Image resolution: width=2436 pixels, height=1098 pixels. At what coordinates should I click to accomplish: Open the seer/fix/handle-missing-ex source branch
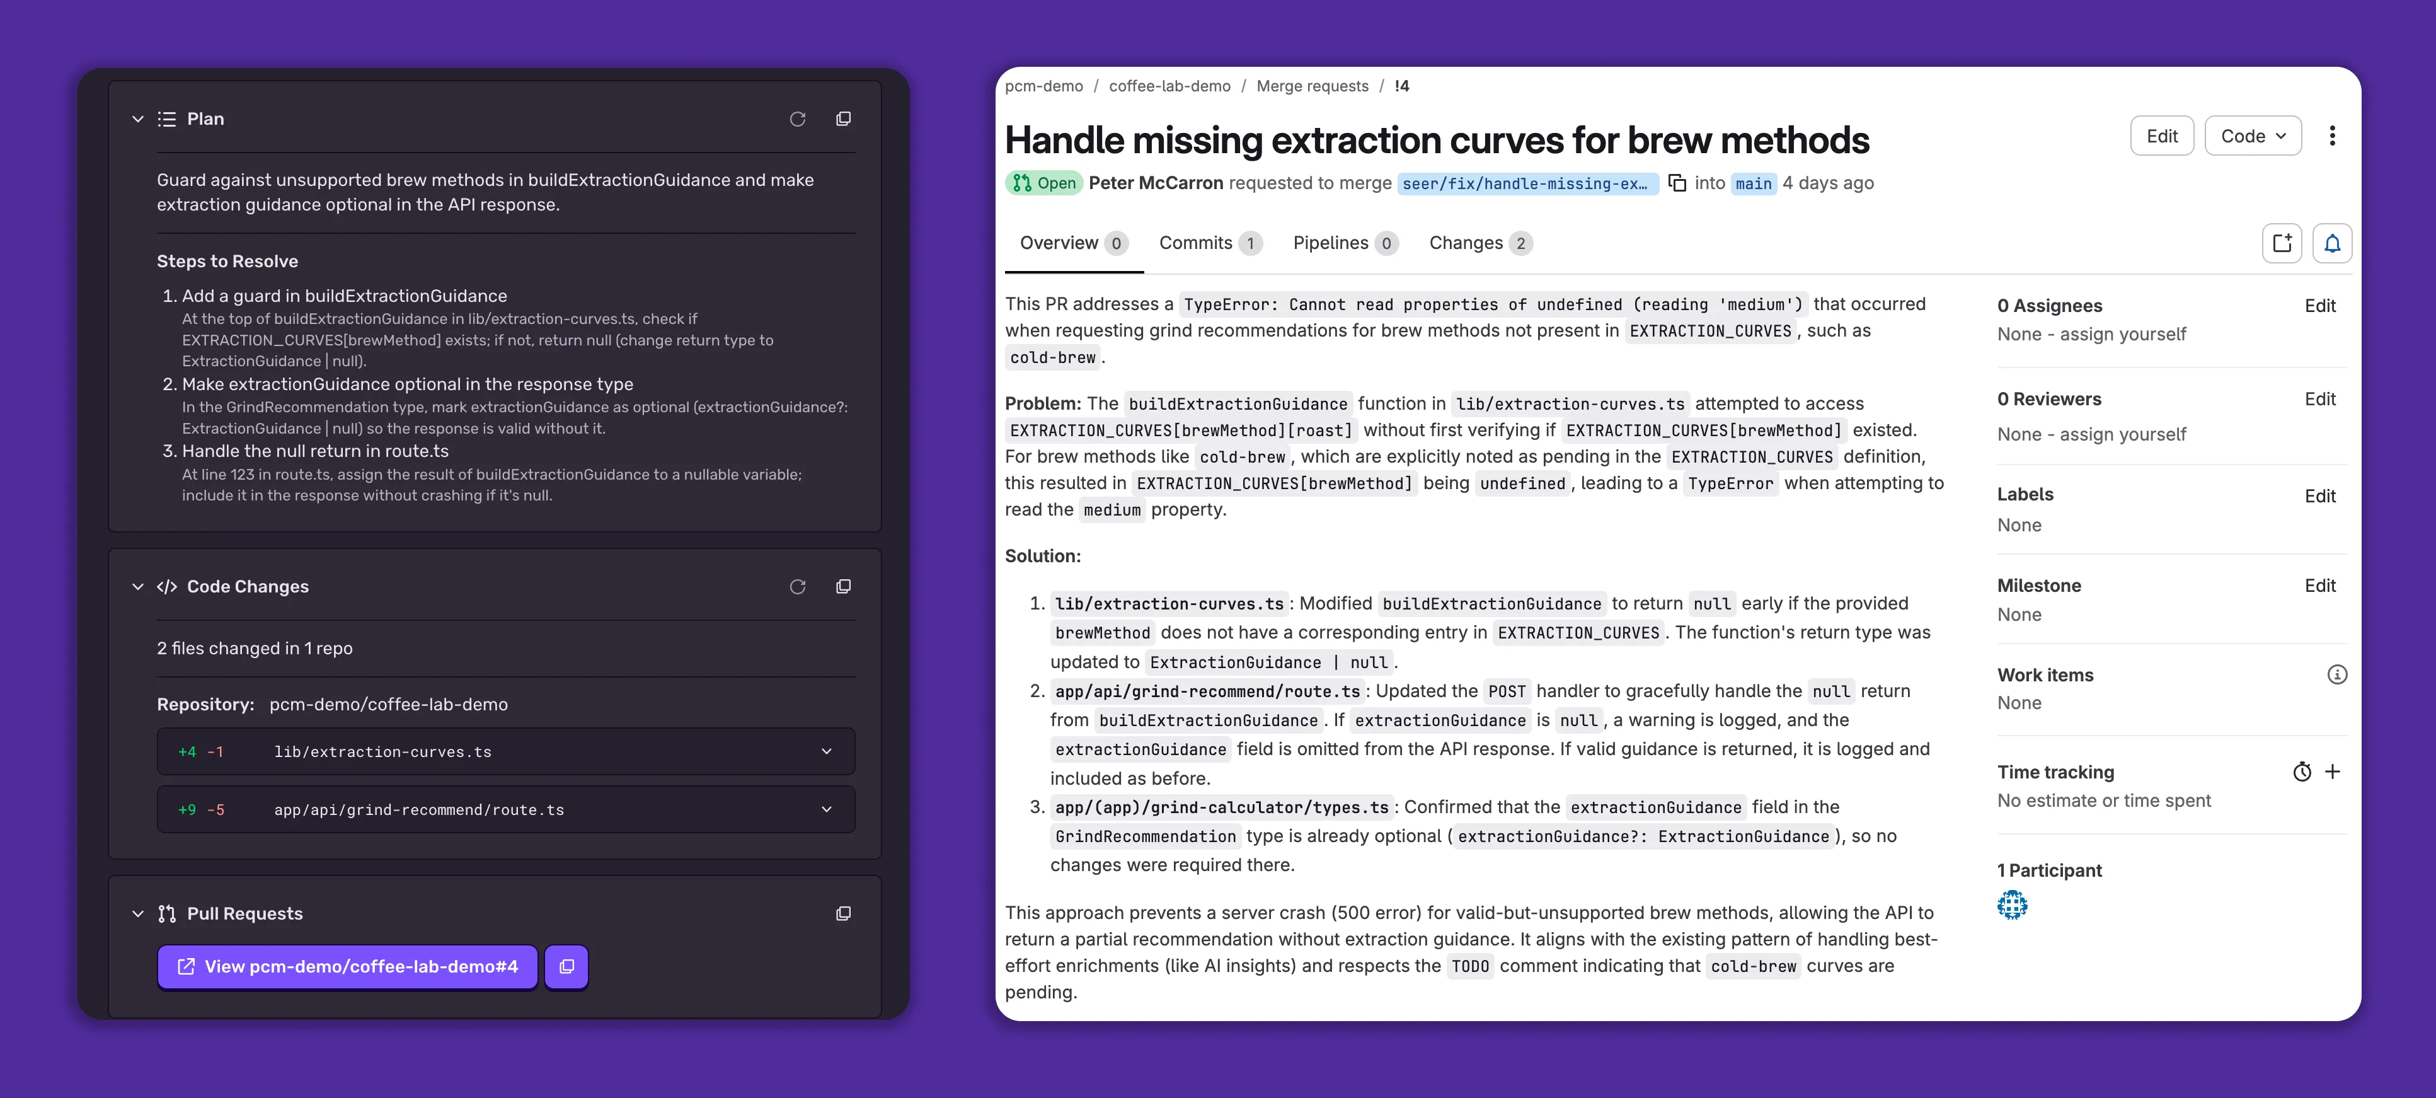pos(1527,183)
